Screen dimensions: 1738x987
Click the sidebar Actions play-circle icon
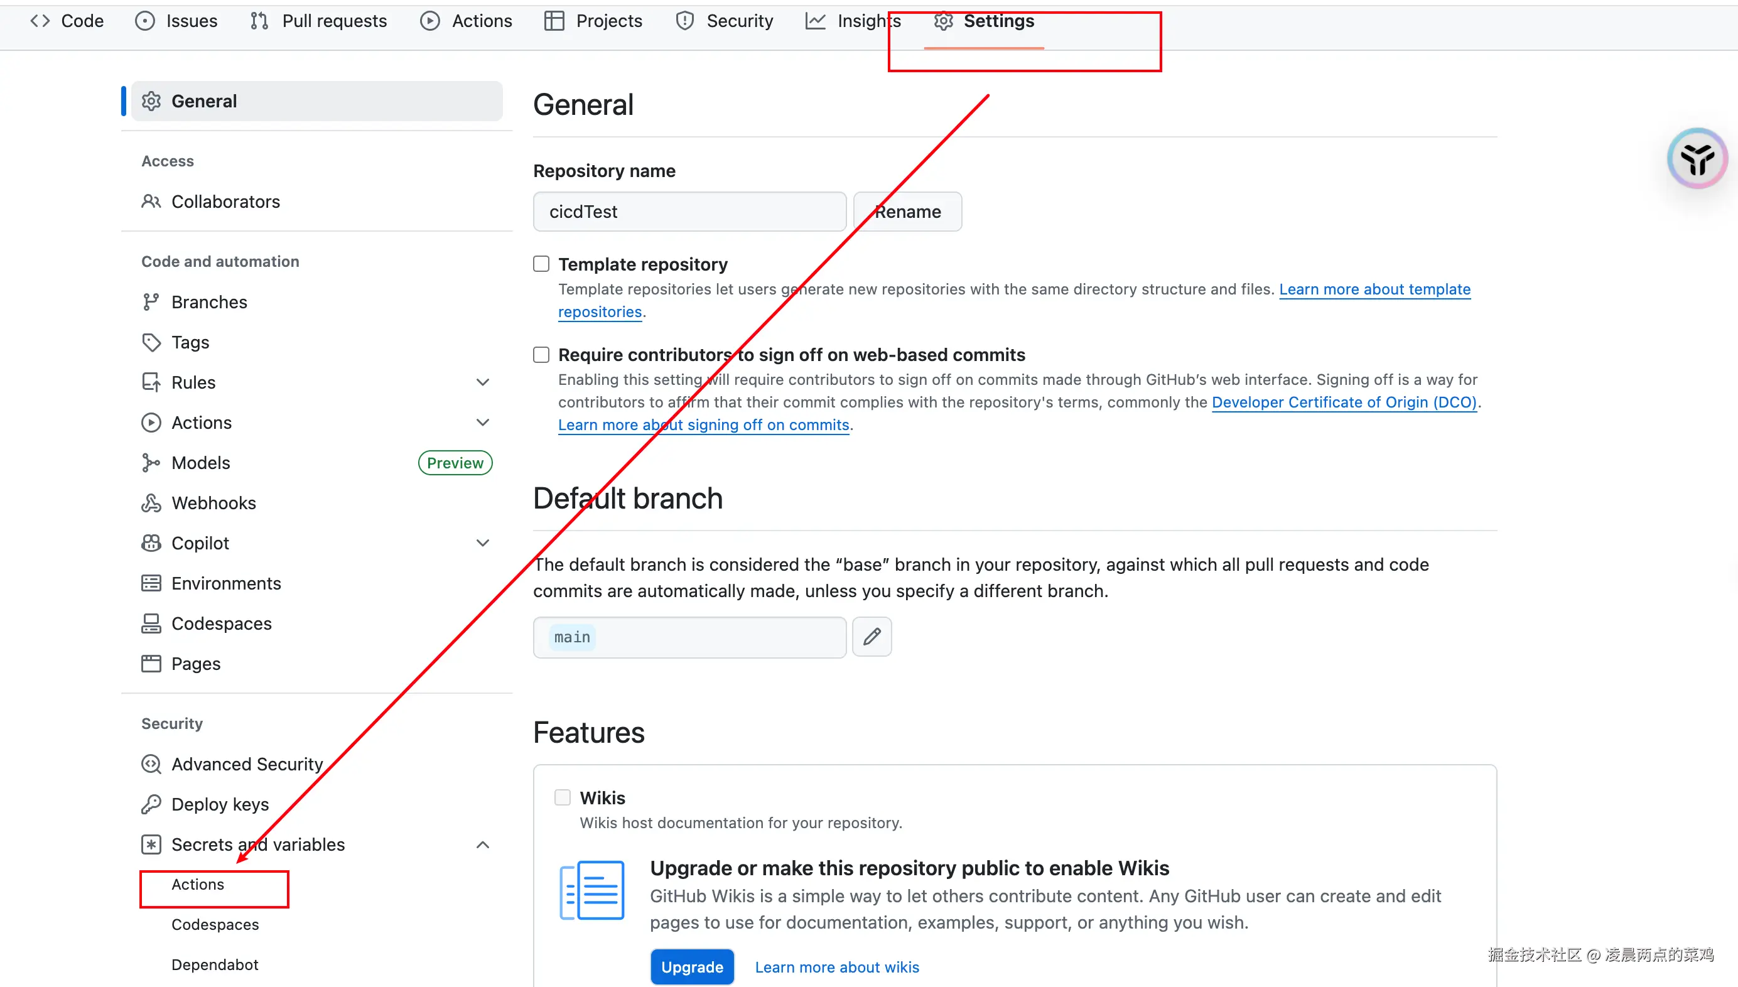coord(151,423)
